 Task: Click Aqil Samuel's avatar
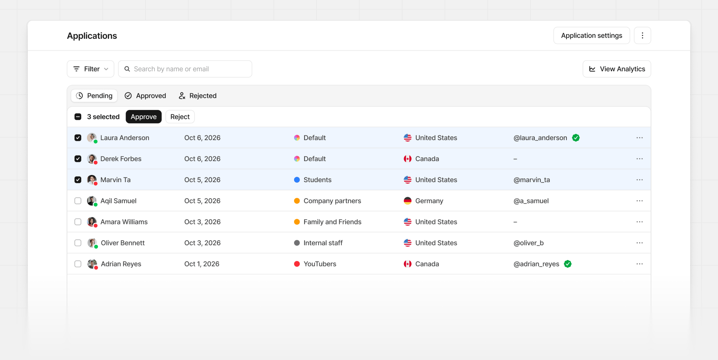pyautogui.click(x=92, y=201)
